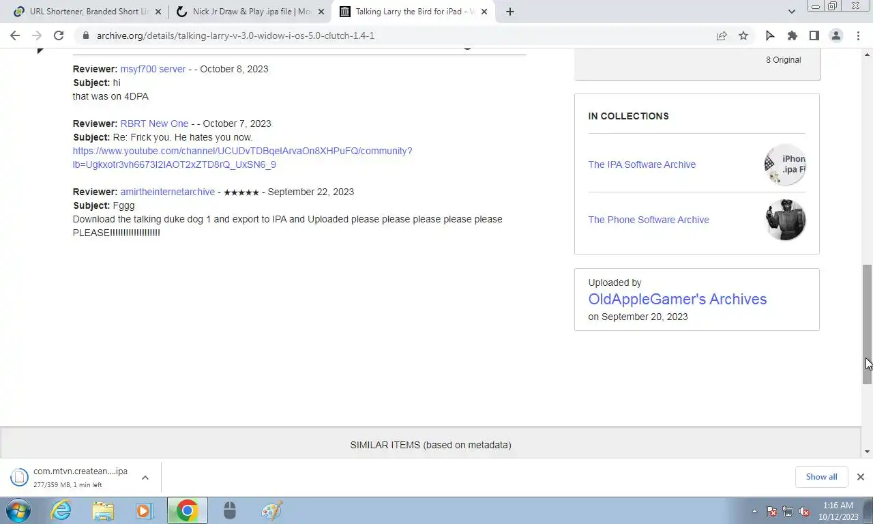Open the YouTube community link
The width and height of the screenshot is (873, 524).
coord(242,158)
